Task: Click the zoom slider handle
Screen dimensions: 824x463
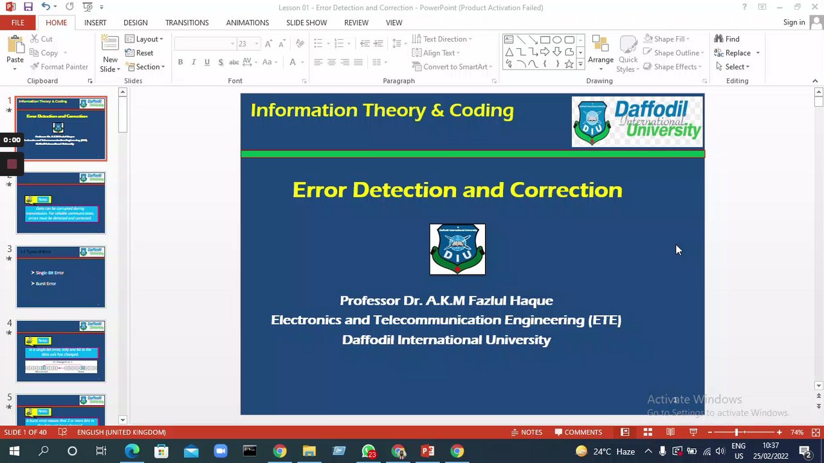Action: 737,432
